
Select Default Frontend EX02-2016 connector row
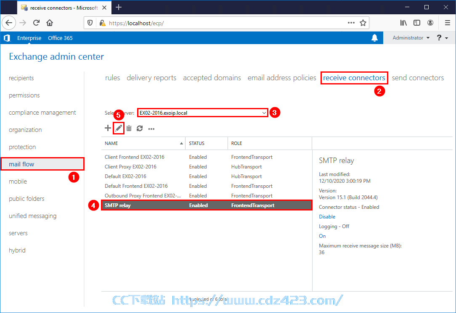click(x=207, y=186)
